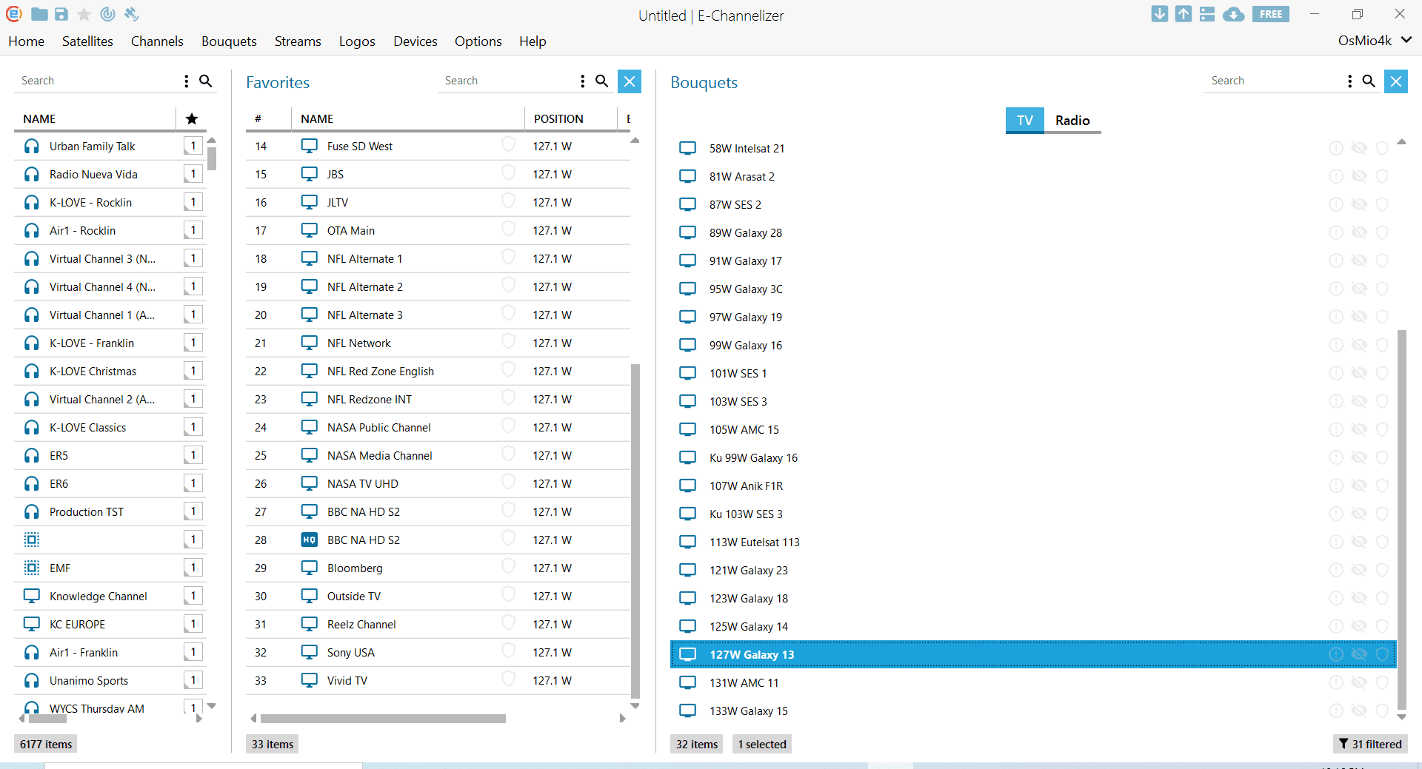
Task: Click the cloud download icon
Action: 1233,14
